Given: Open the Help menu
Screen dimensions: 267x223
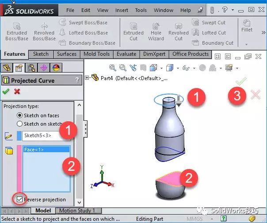Looking at the screenshot, I should coord(185,10).
